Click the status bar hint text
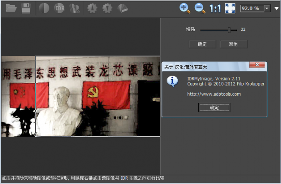Image resolution: width=281 pixels, height=184 pixels. click(83, 178)
